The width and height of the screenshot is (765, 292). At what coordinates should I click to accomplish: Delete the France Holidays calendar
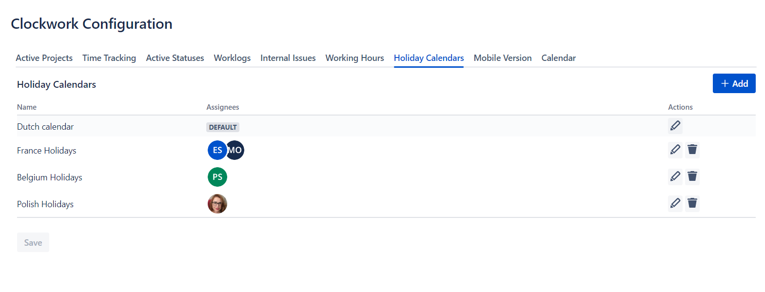[x=692, y=150]
